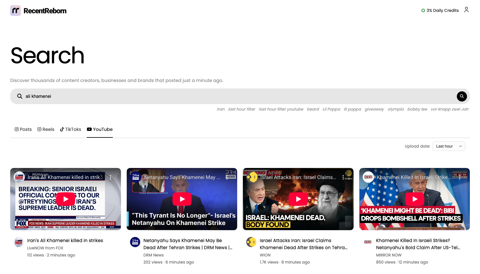Click MIRROR NOW avatar below video
480x274 pixels.
368,242
